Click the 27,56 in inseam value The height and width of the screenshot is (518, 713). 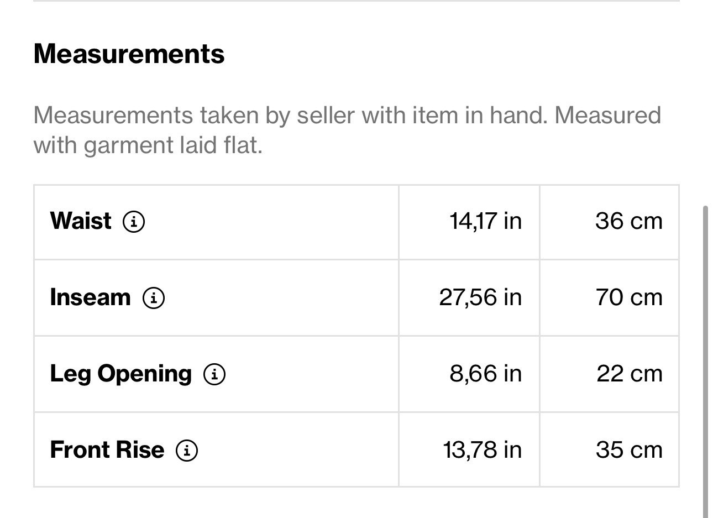[480, 297]
